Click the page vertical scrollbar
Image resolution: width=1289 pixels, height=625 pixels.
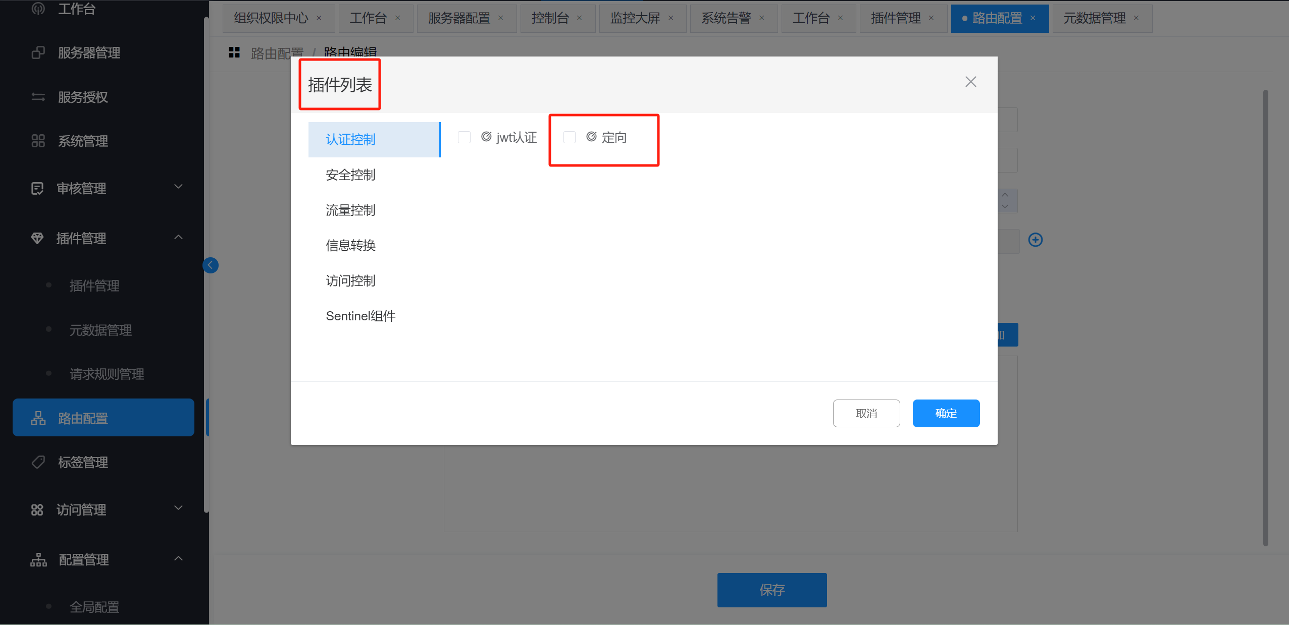click(1266, 318)
